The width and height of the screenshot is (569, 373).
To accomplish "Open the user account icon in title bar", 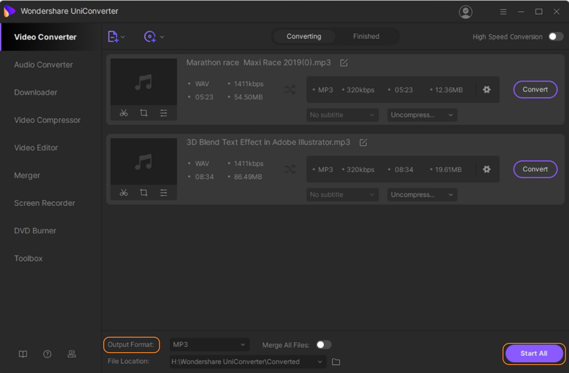I will pyautogui.click(x=466, y=12).
